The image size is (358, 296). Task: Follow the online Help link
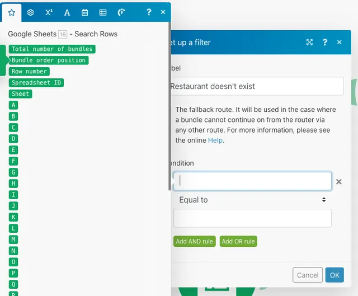coord(215,140)
